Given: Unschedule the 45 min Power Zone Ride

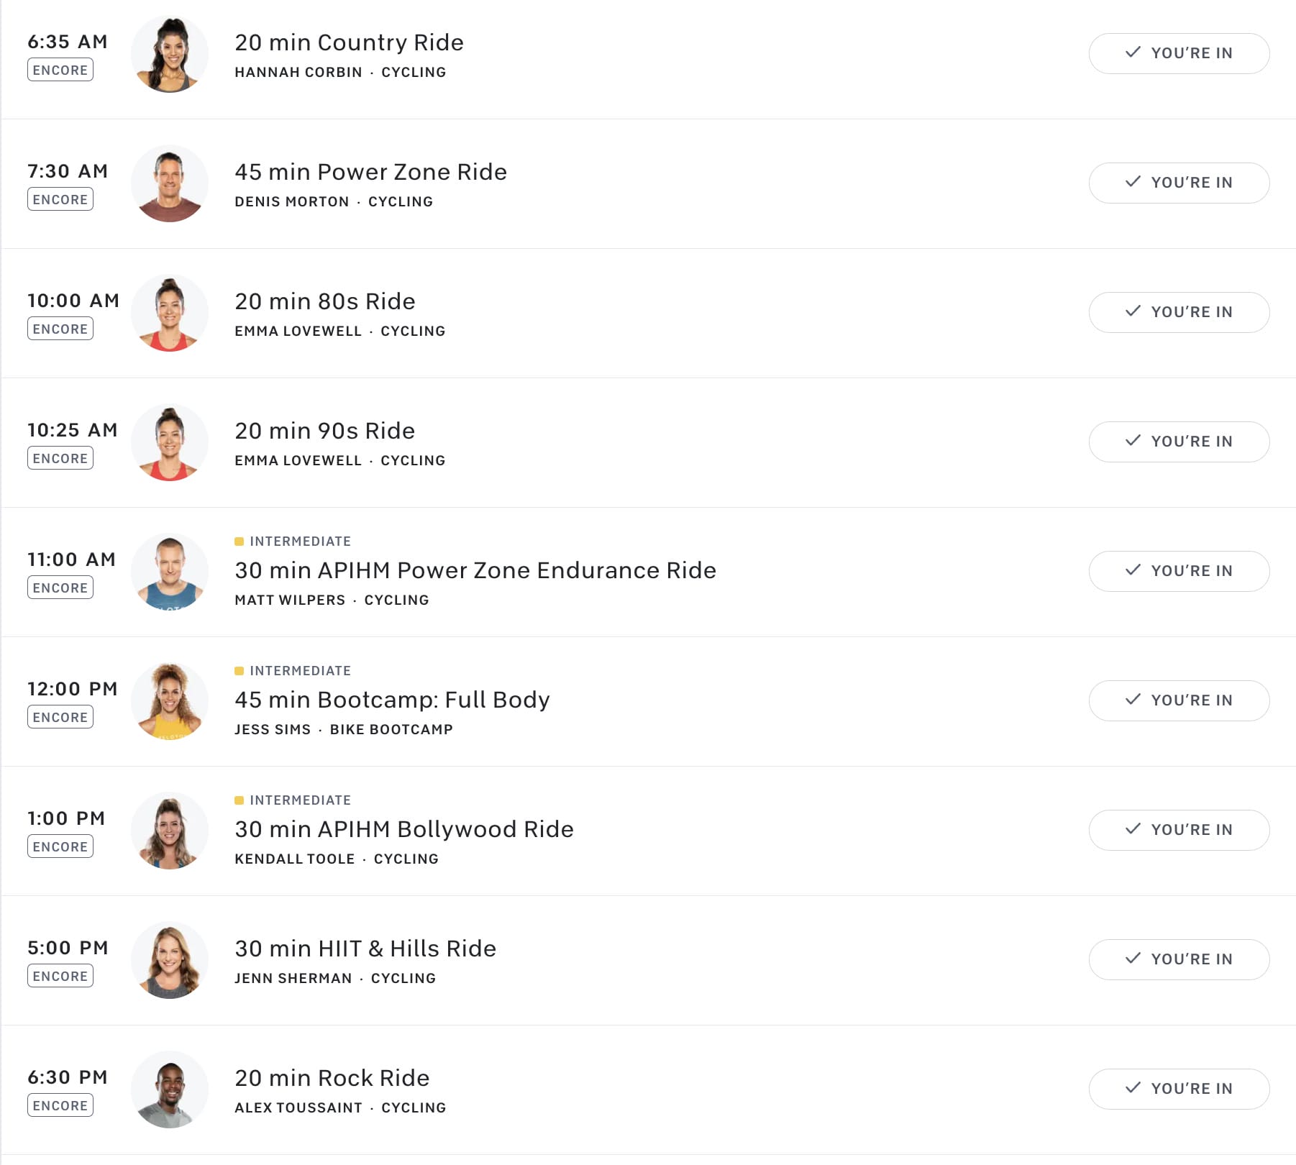Looking at the screenshot, I should [1179, 183].
